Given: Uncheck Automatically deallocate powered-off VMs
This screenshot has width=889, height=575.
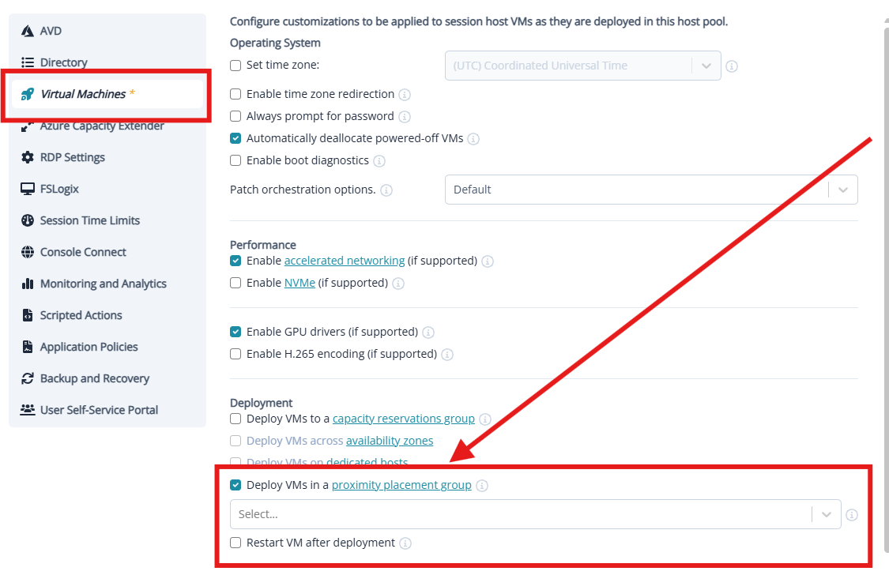Looking at the screenshot, I should coord(235,138).
